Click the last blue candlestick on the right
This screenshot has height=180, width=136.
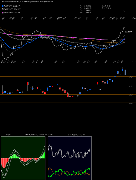[x=125, y=72]
